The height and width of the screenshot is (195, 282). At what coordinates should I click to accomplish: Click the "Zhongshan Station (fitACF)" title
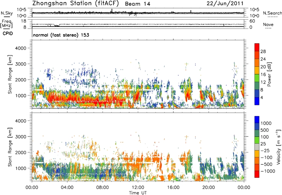click(x=75, y=4)
